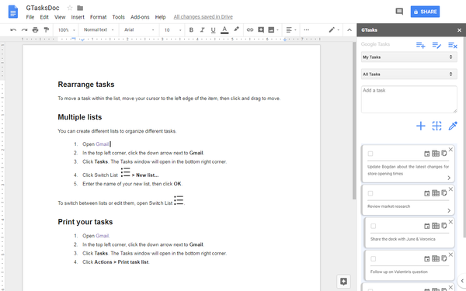Click table icon on Review market research

point(436,193)
